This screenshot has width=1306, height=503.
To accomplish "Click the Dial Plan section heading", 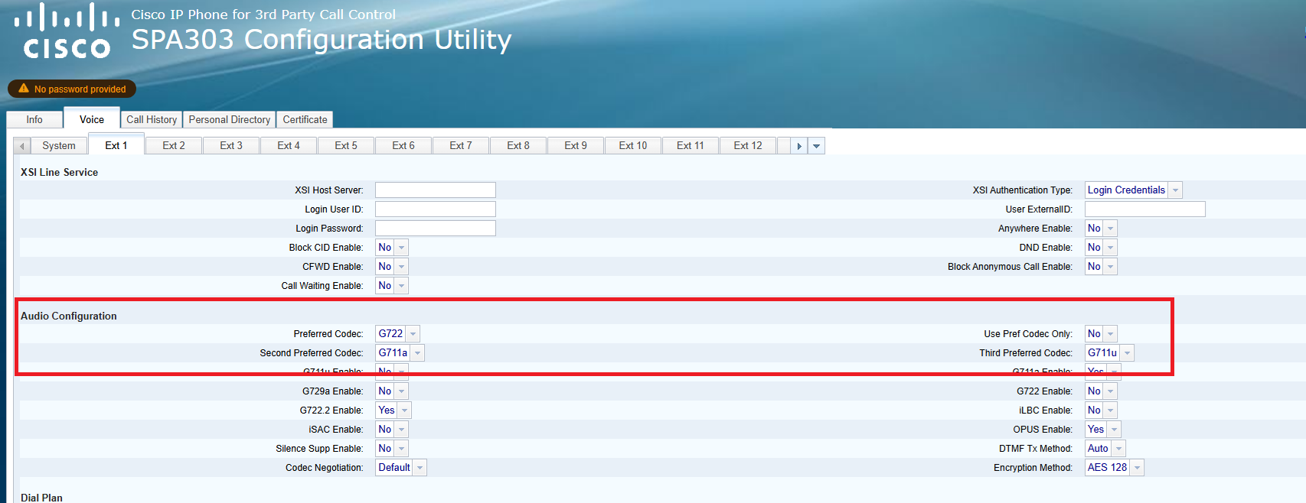I will tap(41, 498).
